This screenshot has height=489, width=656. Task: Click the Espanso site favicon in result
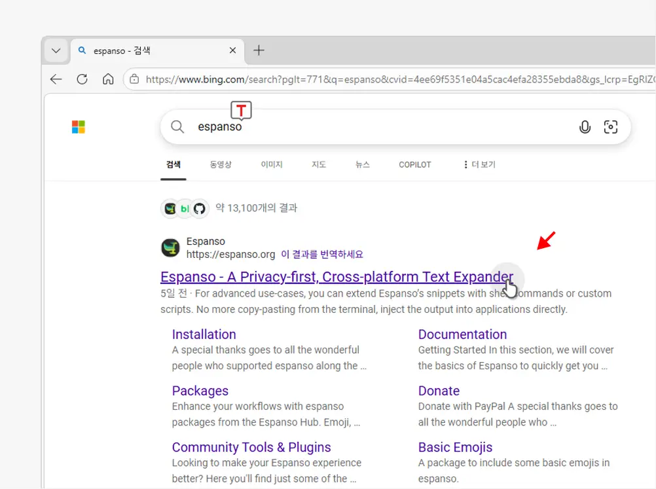(x=170, y=248)
